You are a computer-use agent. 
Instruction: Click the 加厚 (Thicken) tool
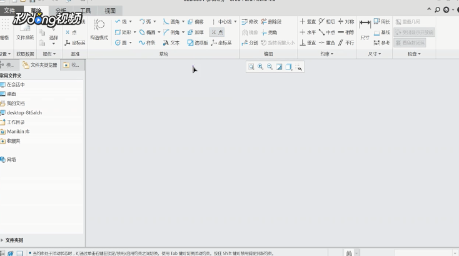(196, 32)
